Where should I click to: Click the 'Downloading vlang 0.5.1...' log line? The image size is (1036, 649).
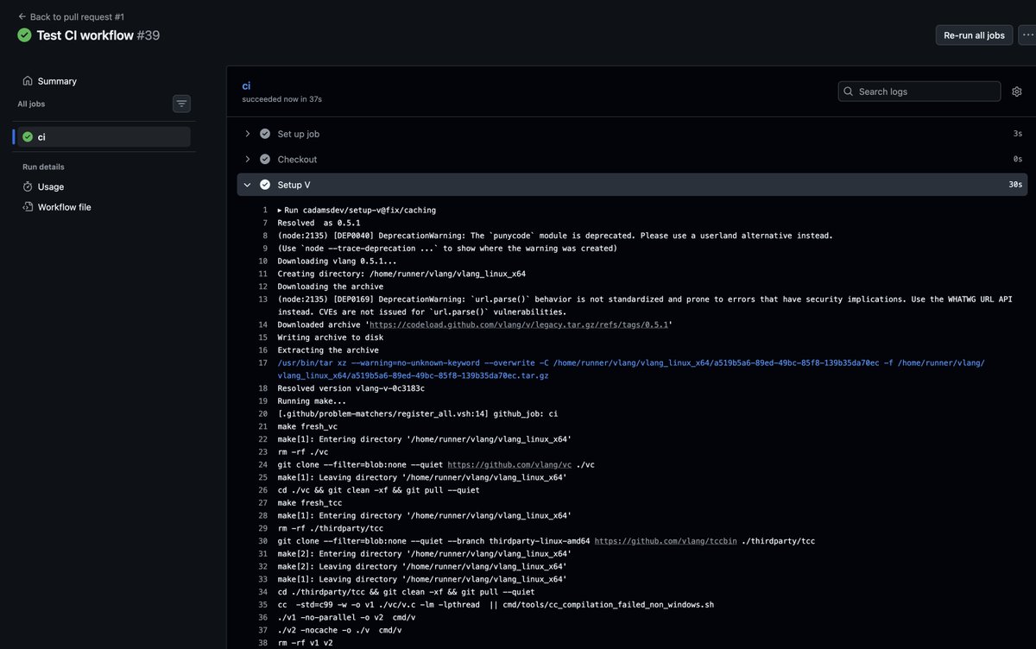click(338, 261)
